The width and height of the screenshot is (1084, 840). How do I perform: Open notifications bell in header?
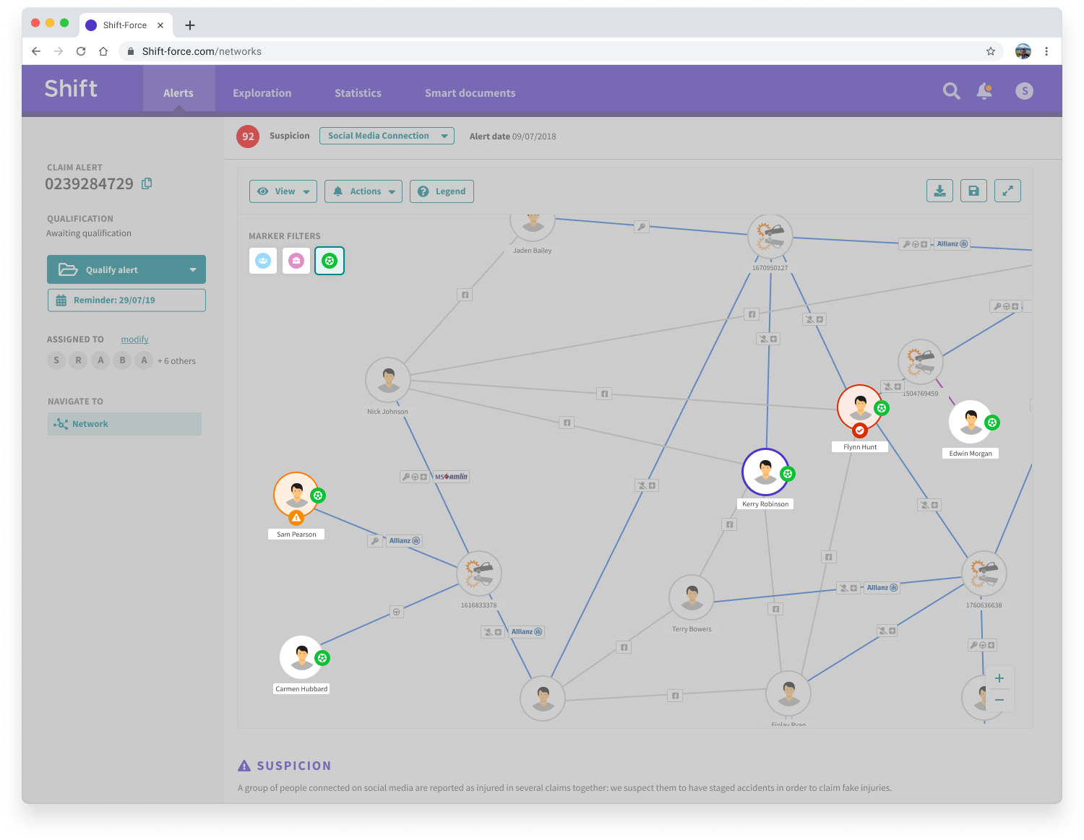[x=984, y=91]
